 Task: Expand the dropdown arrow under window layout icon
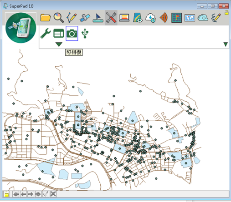click(59, 44)
